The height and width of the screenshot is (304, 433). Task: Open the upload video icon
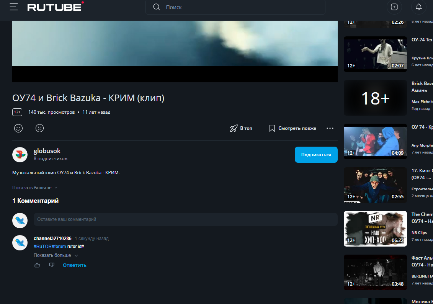[394, 7]
